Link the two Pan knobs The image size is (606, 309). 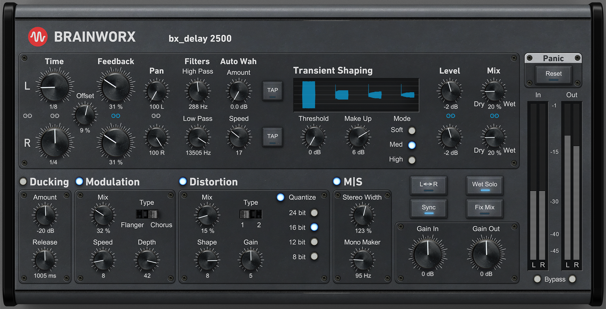tap(157, 116)
